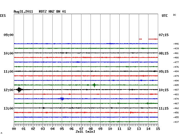Select the 13:00 local time label

tap(9, 108)
